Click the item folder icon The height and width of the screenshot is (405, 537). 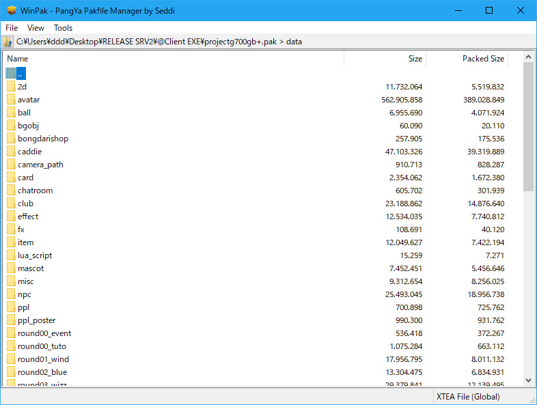[x=11, y=242]
